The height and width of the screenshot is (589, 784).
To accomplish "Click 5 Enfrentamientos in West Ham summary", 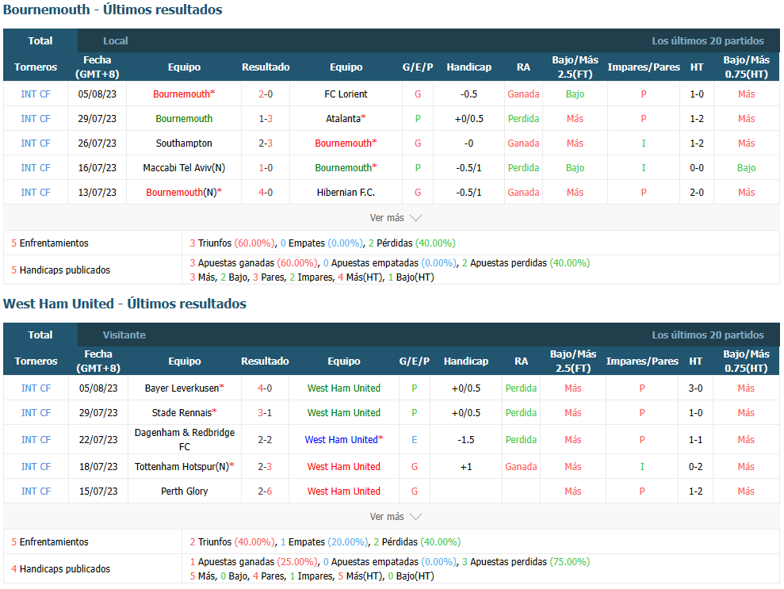I will [50, 542].
